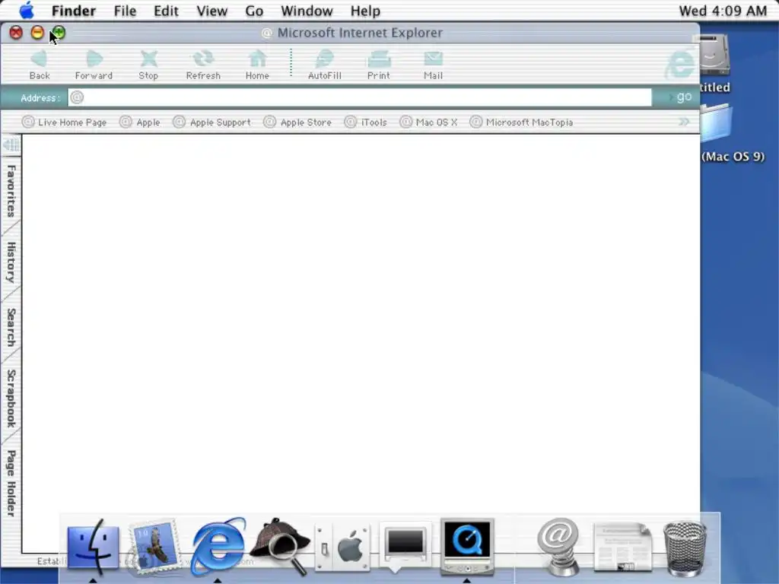
Task: Click the newspaper document icon in Dock
Action: [623, 546]
